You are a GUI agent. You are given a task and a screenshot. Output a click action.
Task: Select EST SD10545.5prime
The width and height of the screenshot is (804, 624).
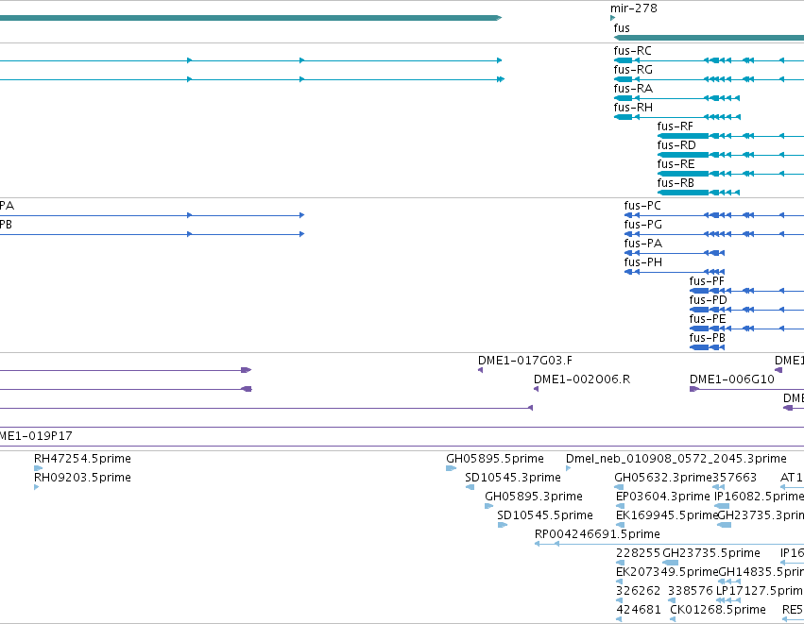545,515
